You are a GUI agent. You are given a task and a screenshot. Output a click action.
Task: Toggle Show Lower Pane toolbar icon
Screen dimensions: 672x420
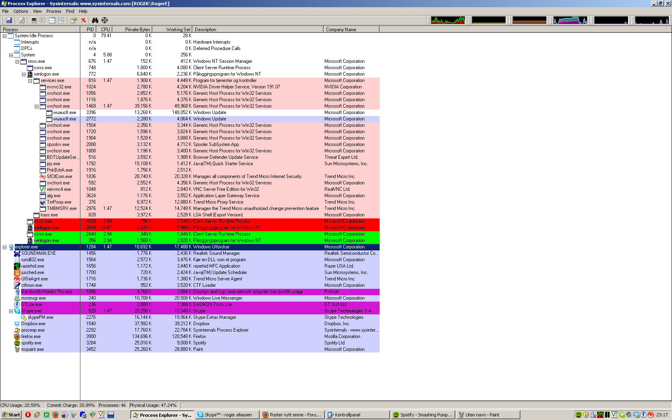tap(52, 20)
